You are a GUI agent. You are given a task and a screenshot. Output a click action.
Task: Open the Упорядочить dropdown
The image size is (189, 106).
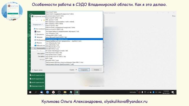(38, 24)
